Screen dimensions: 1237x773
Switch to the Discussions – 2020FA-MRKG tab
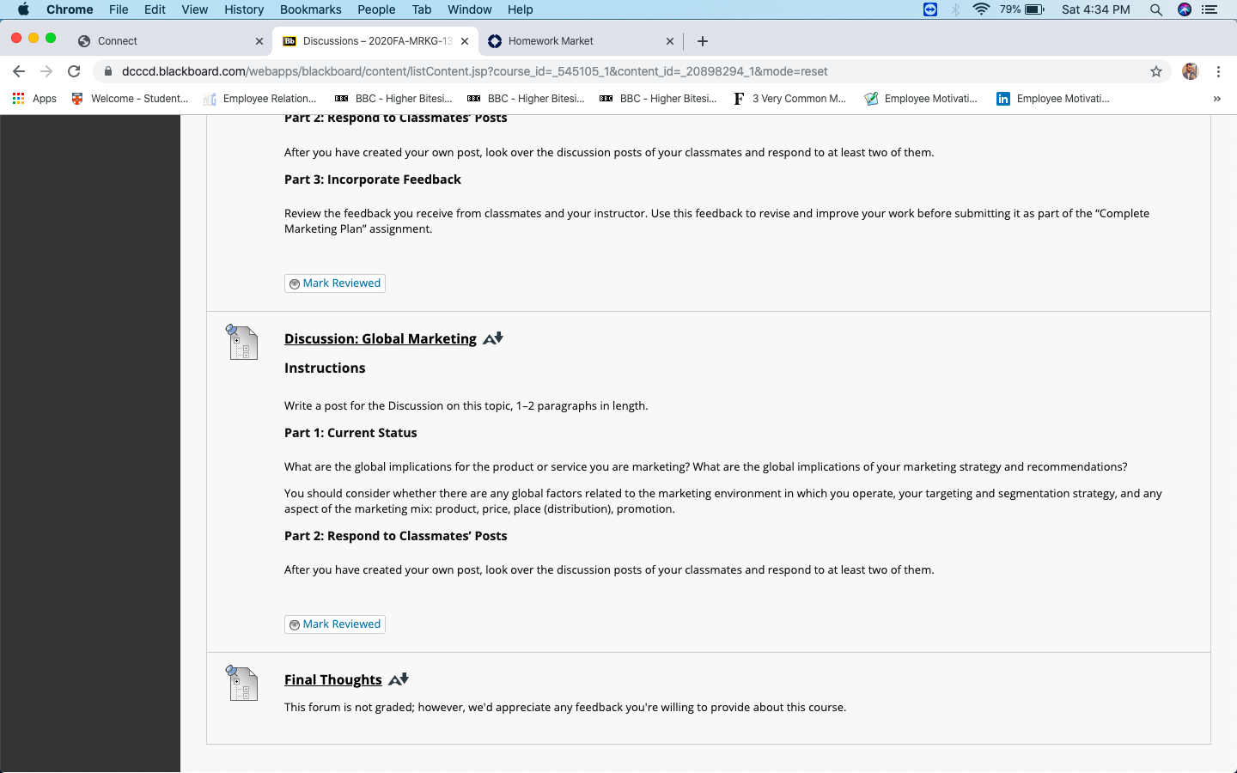[x=375, y=40]
